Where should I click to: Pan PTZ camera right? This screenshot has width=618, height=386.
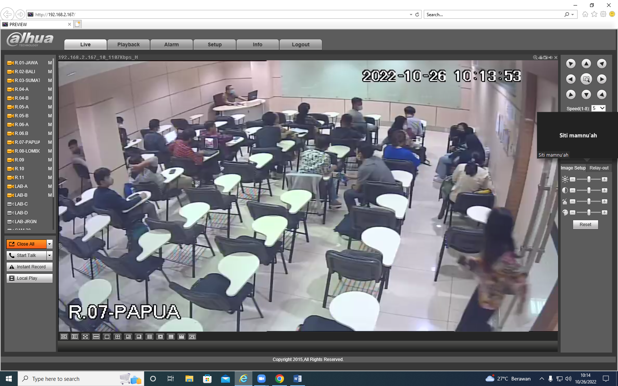coord(602,79)
